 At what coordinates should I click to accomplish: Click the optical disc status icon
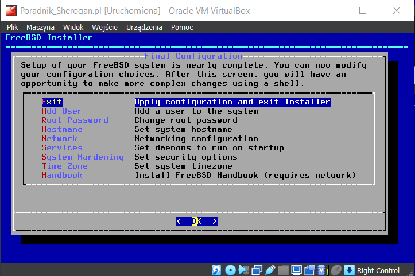point(230,270)
